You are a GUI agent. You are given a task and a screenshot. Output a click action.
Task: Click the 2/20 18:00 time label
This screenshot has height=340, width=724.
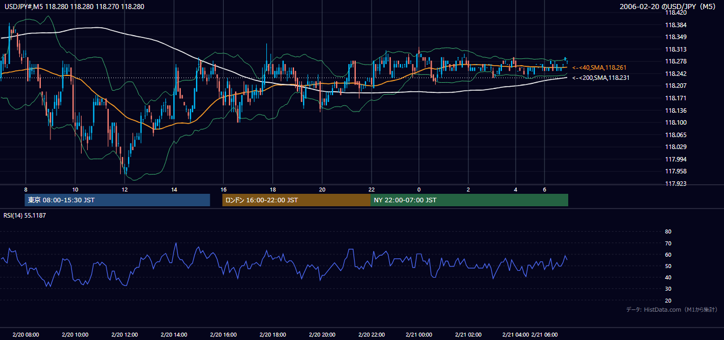tap(273, 334)
